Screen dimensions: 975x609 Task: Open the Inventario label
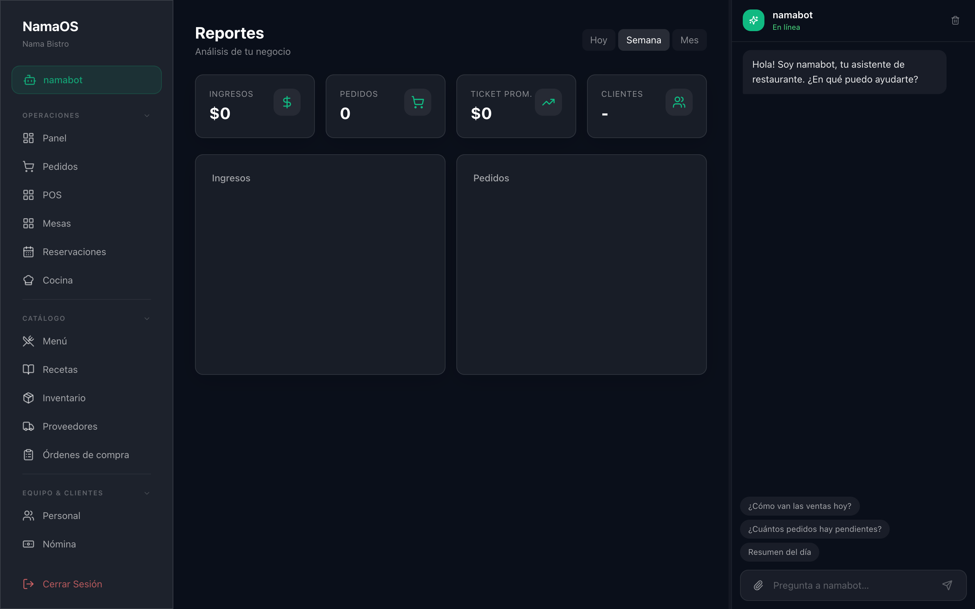64,398
